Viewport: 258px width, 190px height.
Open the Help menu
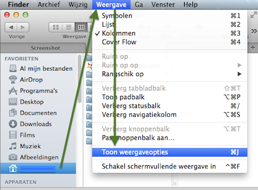point(190,5)
